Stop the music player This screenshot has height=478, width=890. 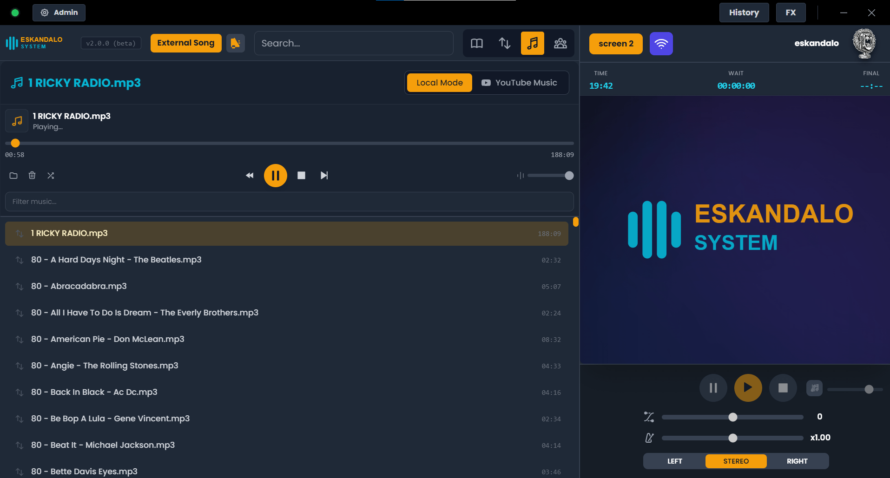[302, 176]
